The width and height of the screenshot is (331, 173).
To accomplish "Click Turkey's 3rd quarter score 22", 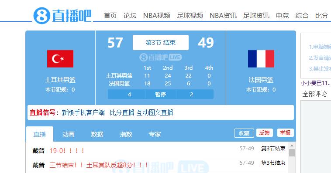I will [x=188, y=76].
